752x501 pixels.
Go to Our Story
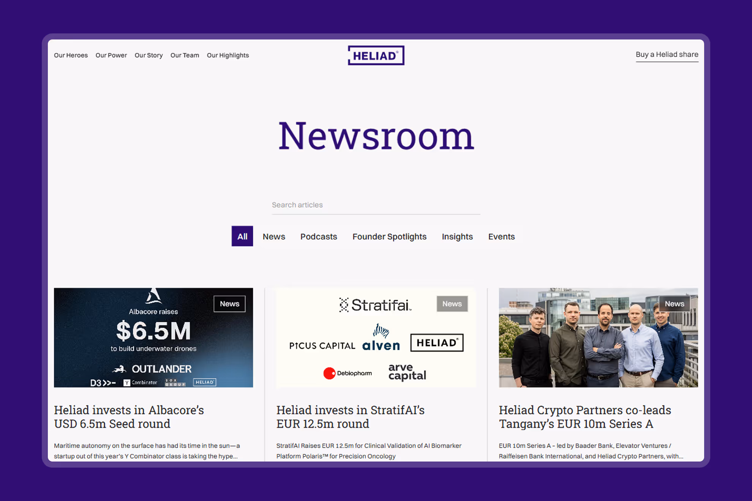pyautogui.click(x=149, y=55)
